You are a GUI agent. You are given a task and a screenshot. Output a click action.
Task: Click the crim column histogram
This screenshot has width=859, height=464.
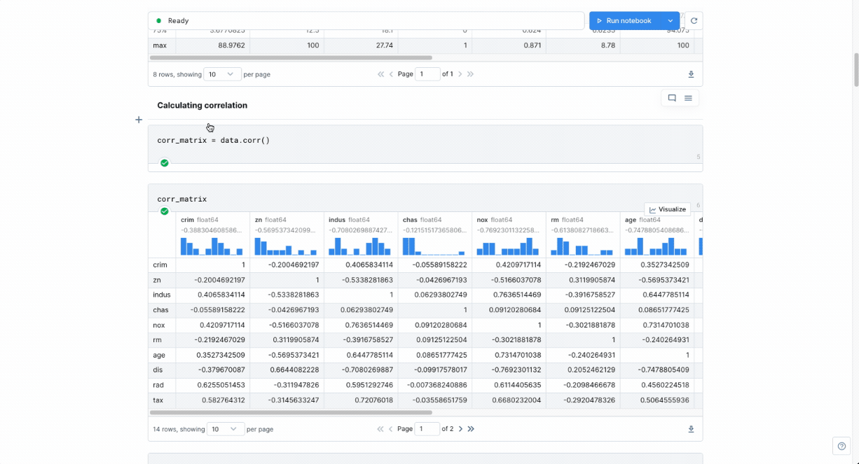212,246
